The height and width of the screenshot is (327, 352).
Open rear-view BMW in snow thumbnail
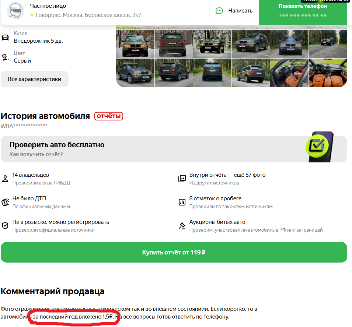tap(174, 44)
